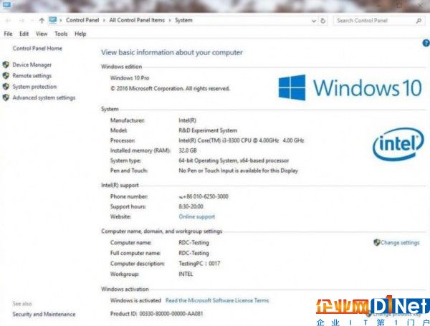The height and width of the screenshot is (326, 430).
Task: Expand chevron after All Control Panel Items
Action: point(170,21)
